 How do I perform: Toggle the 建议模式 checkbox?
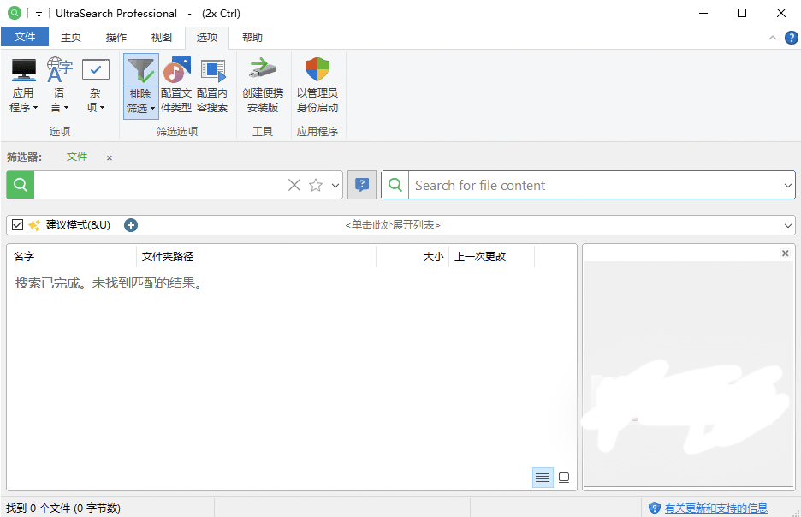pyautogui.click(x=17, y=225)
